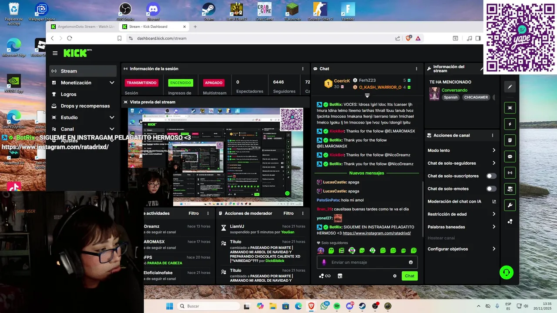
Task: Open the instagram.com/ratadrixd link in chat
Action: 377,233
